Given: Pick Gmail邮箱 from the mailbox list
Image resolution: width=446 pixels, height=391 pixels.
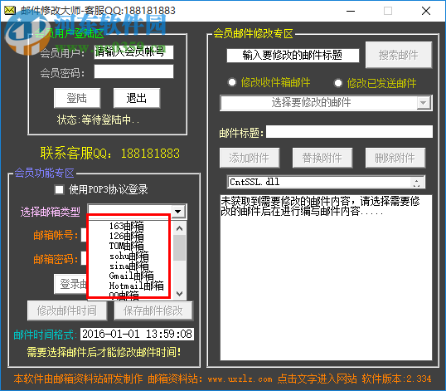Looking at the screenshot, I should pyautogui.click(x=132, y=276).
